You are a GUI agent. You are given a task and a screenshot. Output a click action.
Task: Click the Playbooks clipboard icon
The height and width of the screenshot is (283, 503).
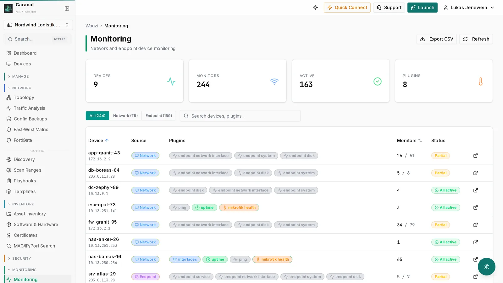click(x=9, y=181)
